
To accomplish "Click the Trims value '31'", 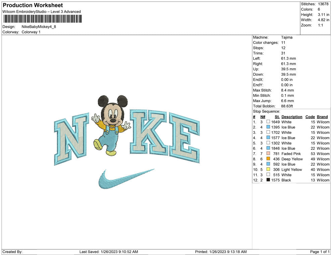I will [x=283, y=53].
